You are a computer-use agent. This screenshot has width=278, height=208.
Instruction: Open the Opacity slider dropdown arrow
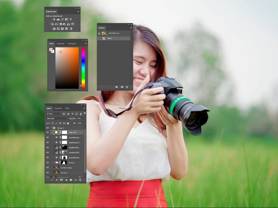(x=84, y=118)
